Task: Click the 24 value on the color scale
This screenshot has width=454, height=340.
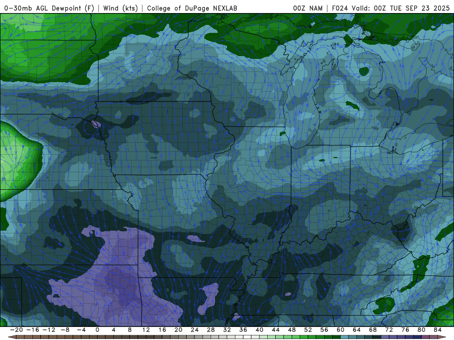Action: [195, 330]
